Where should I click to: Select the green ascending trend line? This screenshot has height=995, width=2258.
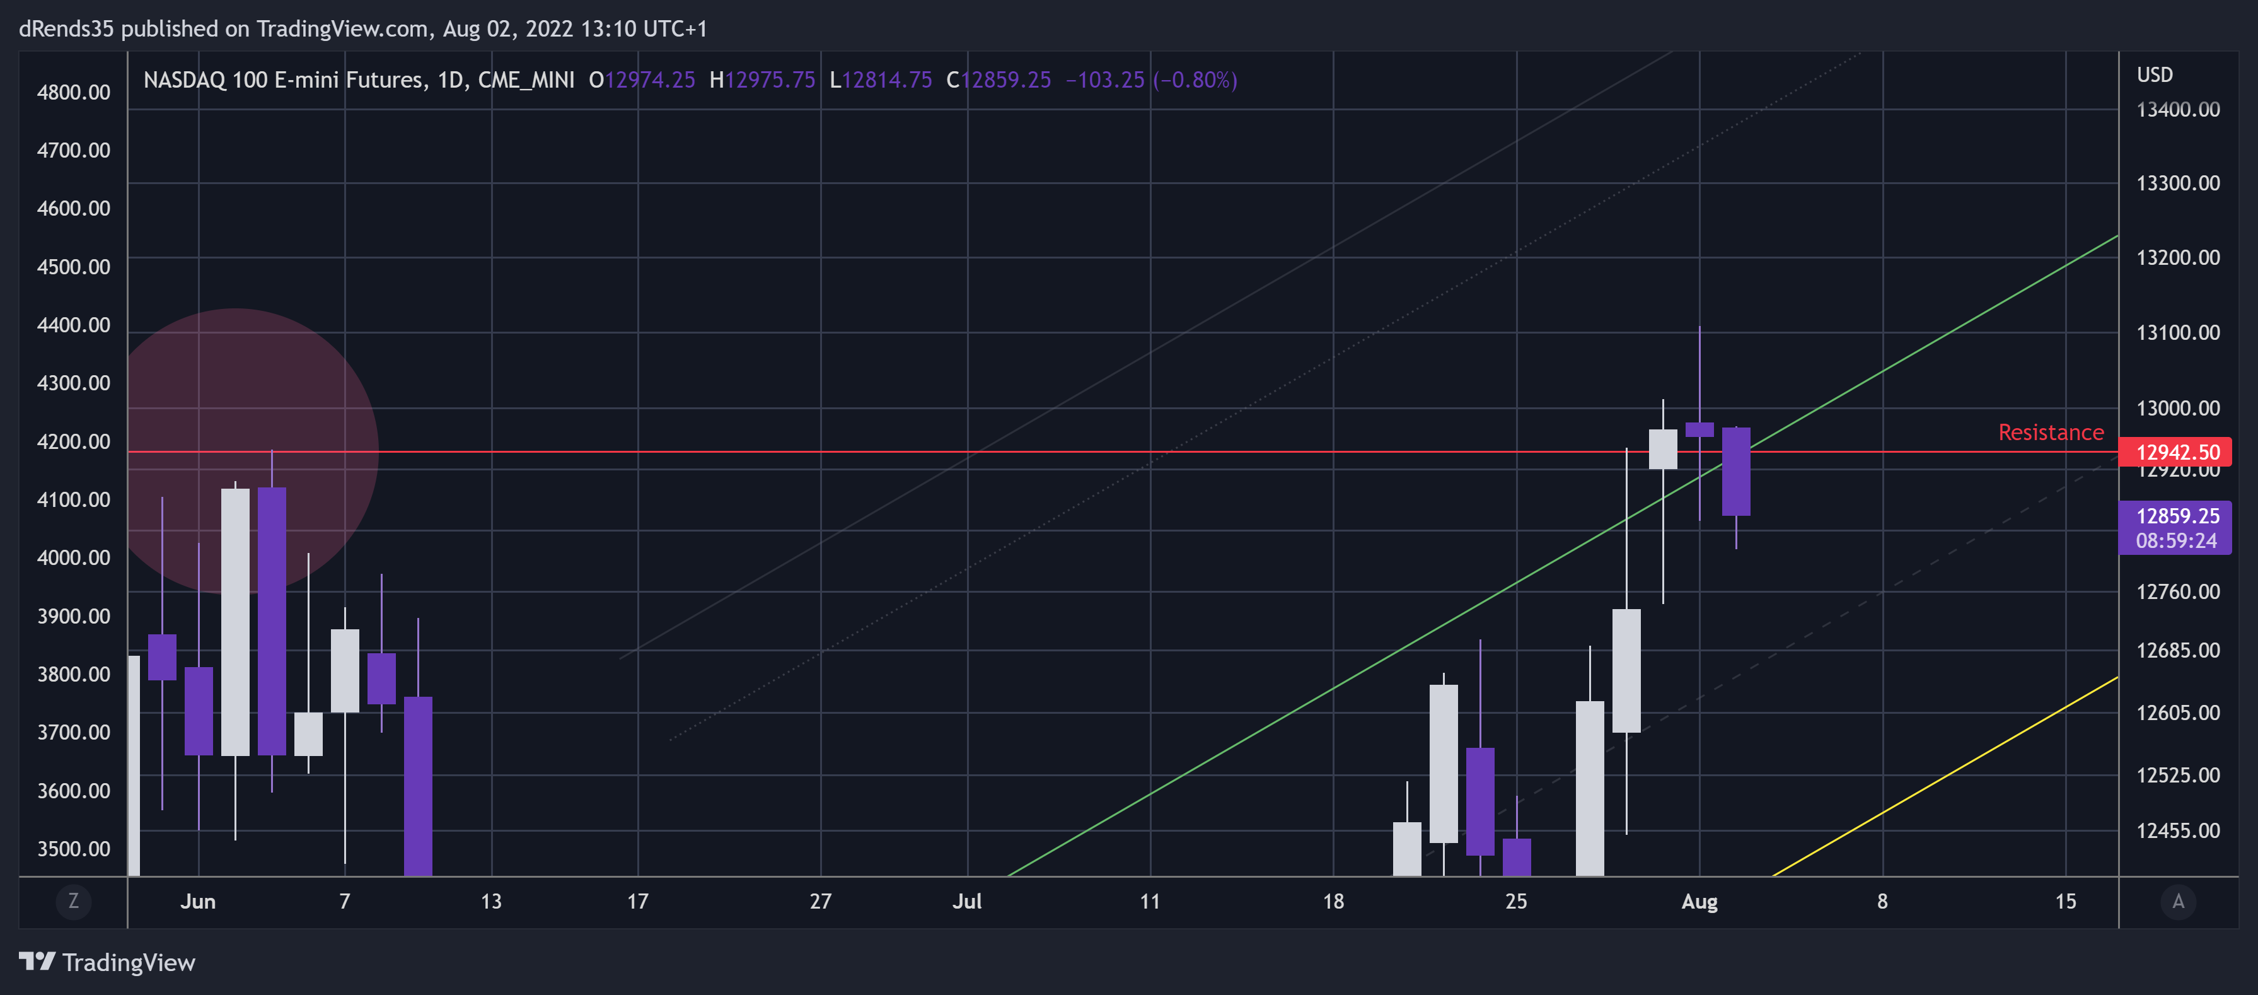[x=1563, y=556]
